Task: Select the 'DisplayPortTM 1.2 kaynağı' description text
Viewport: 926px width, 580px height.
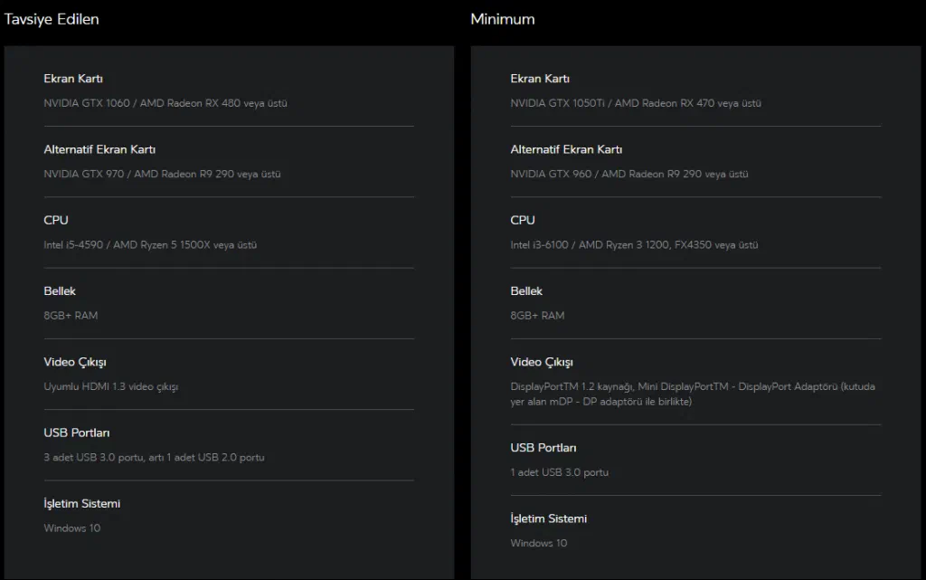Action: coord(693,394)
